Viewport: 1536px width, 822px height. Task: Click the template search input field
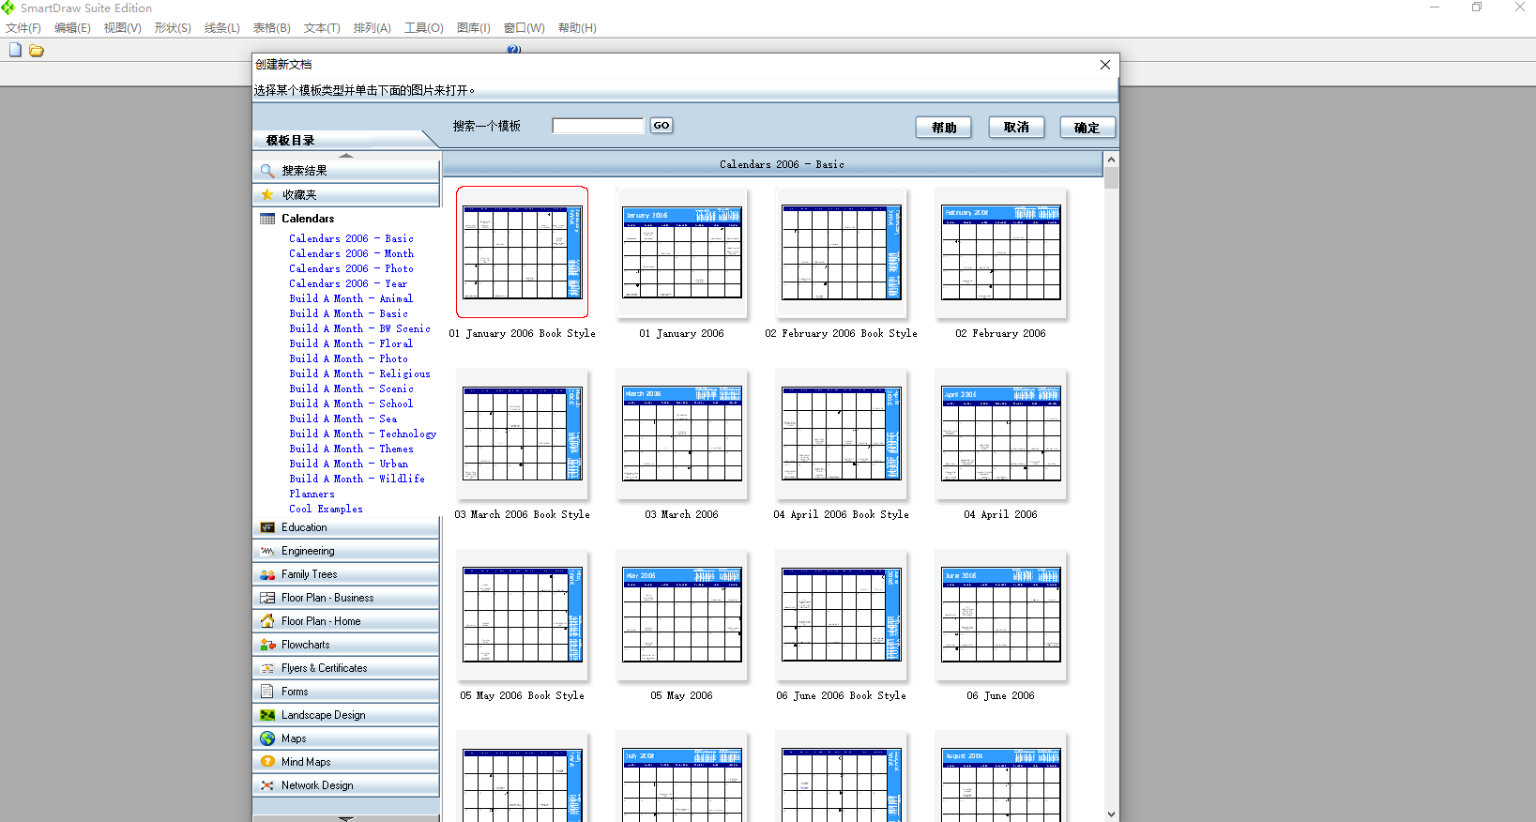coord(598,126)
